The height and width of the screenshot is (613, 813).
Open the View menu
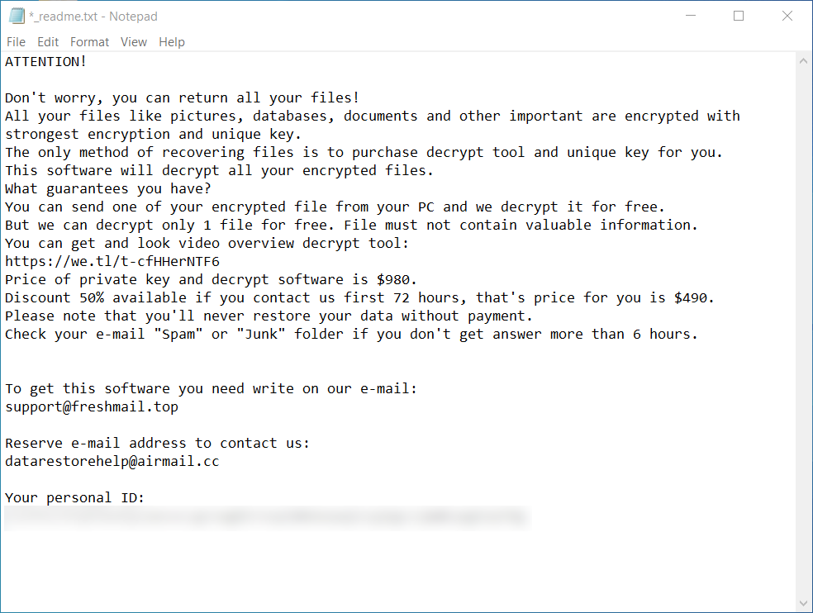tap(133, 42)
